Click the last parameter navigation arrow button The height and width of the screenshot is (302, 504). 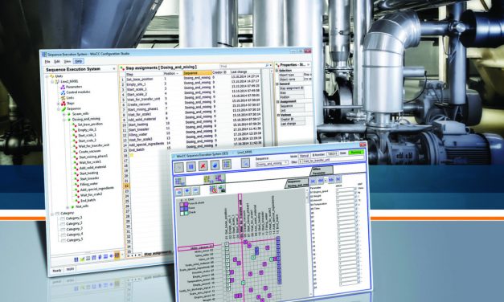[x=338, y=180]
